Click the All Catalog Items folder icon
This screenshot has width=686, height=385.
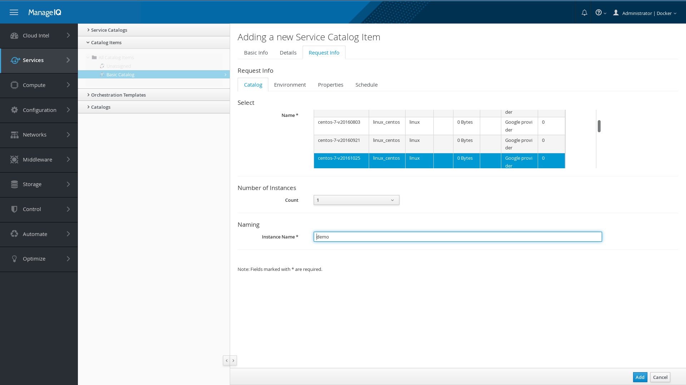coord(94,57)
